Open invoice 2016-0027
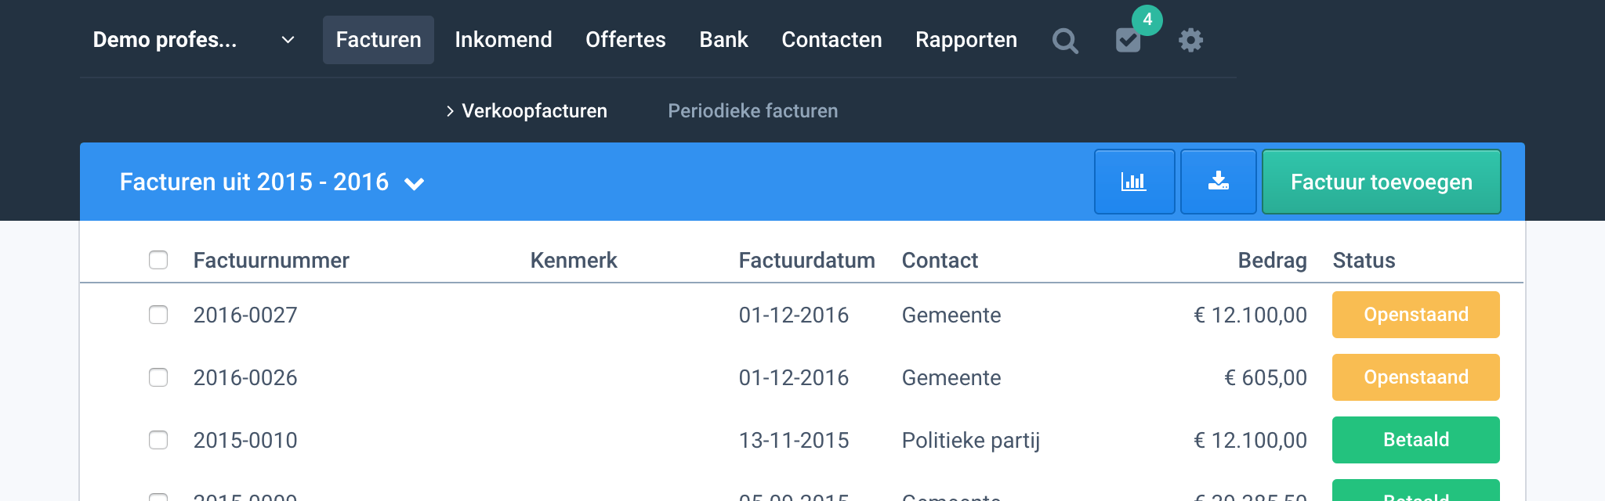This screenshot has height=501, width=1605. [x=245, y=315]
